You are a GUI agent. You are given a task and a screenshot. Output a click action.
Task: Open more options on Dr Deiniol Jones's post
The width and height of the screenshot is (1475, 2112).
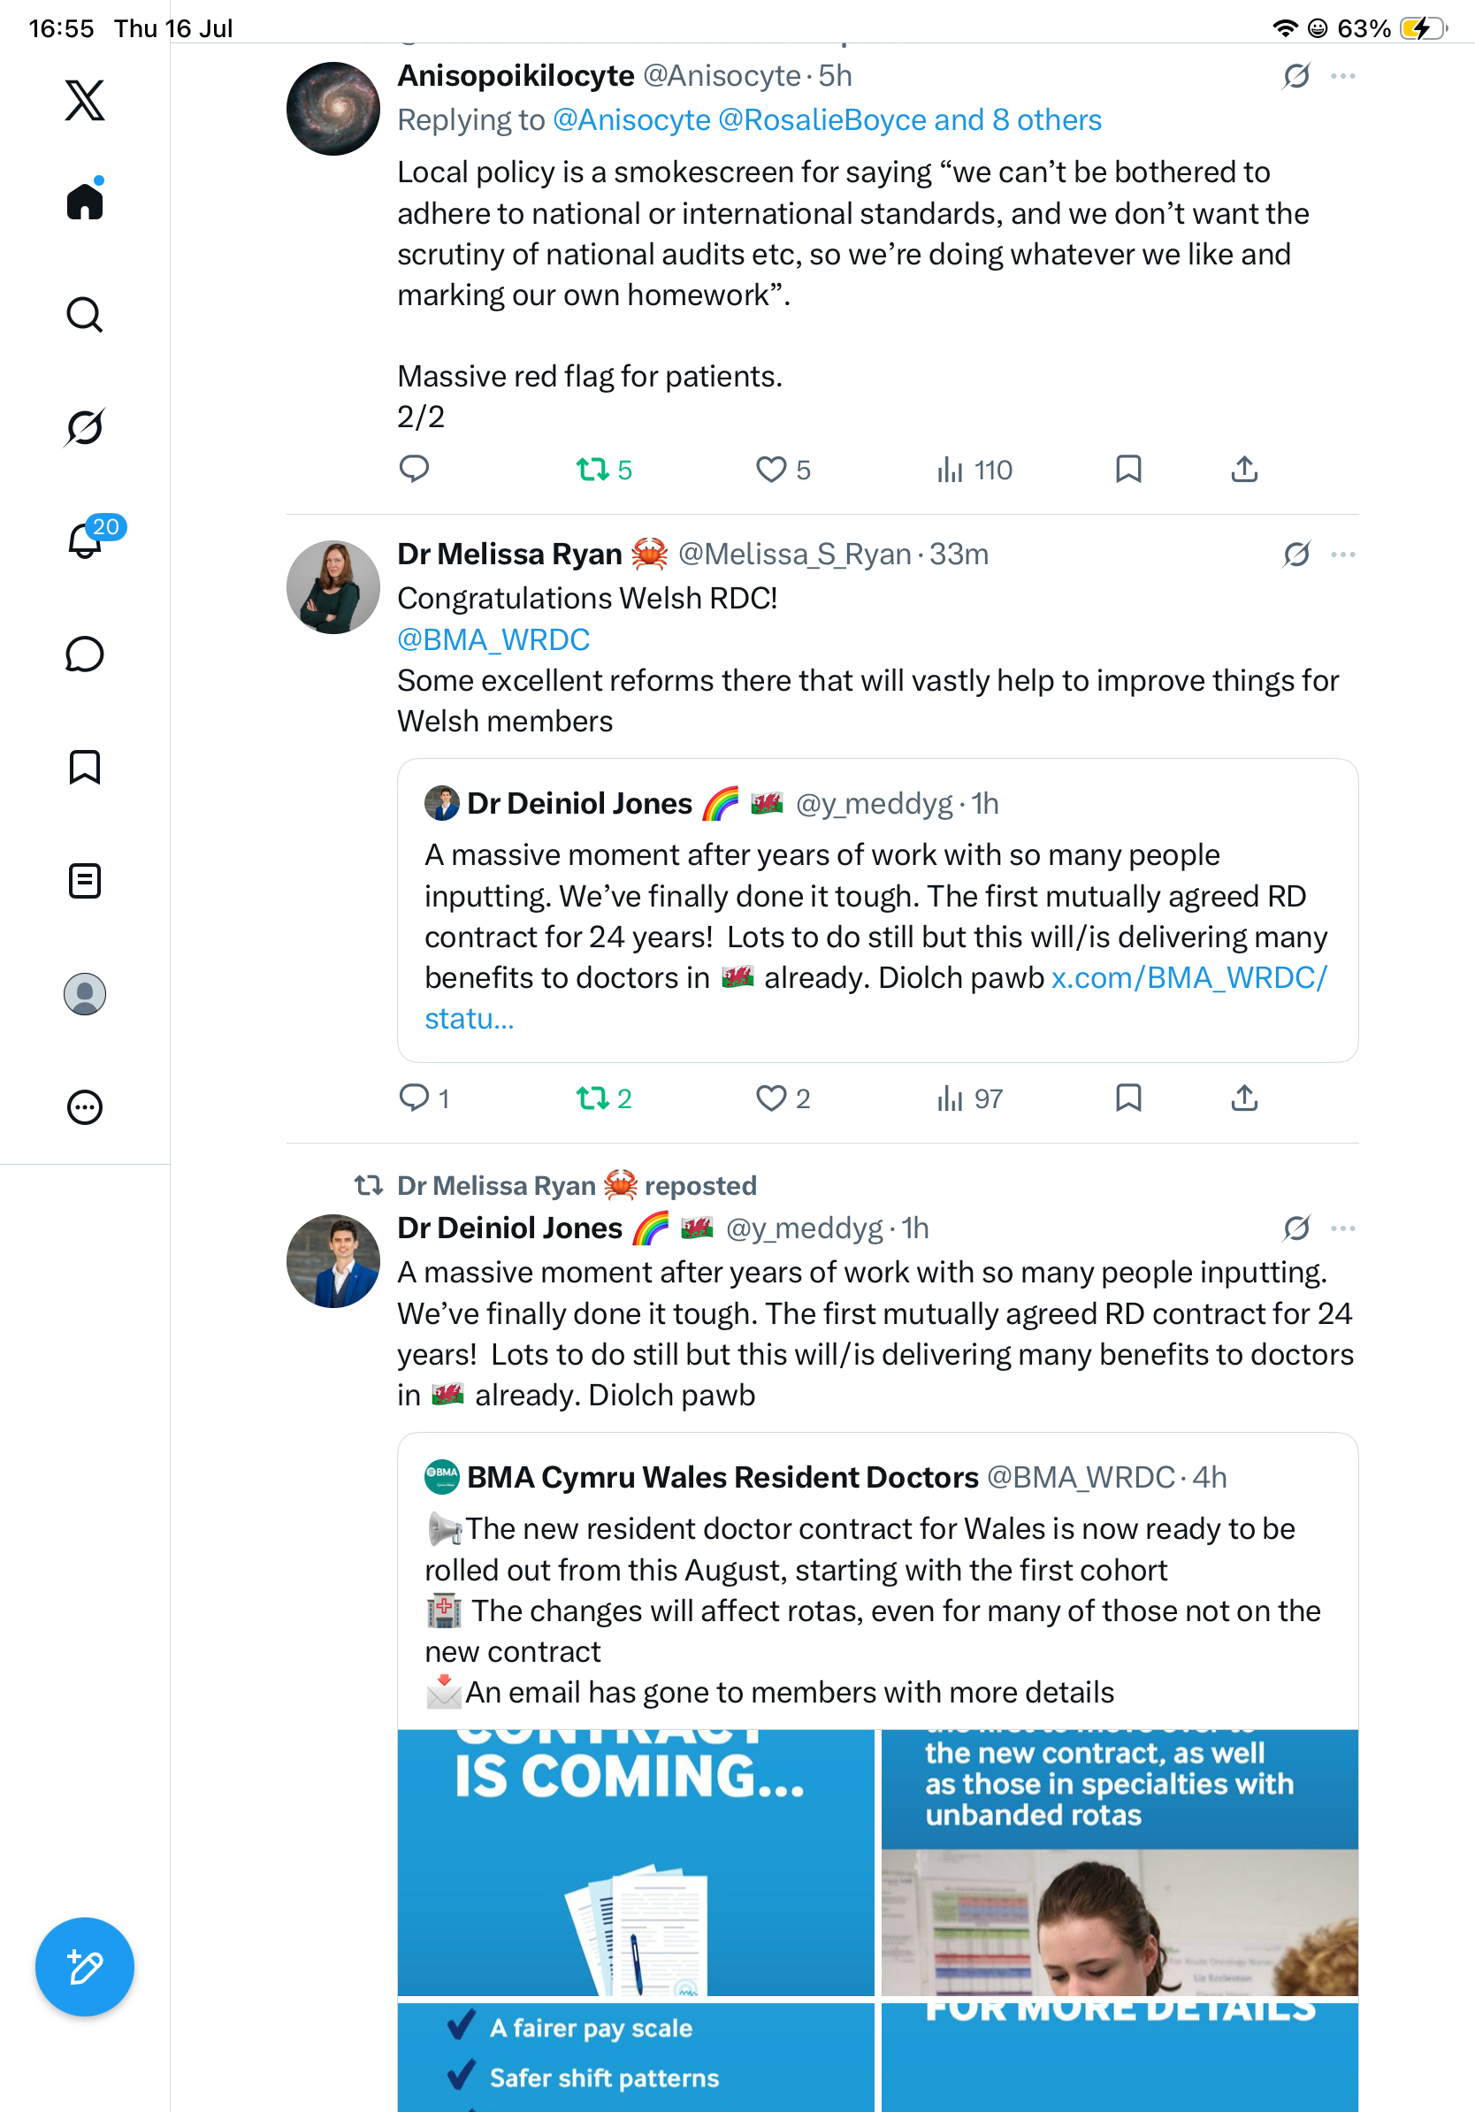point(1342,1228)
